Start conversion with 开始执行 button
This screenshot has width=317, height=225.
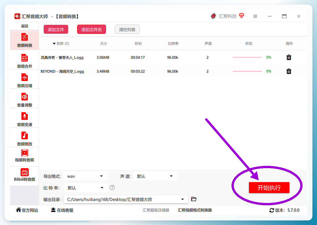click(x=269, y=188)
